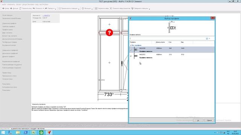Click the Сохранить вид toolbar icon
241x135 pixels.
[96, 8]
